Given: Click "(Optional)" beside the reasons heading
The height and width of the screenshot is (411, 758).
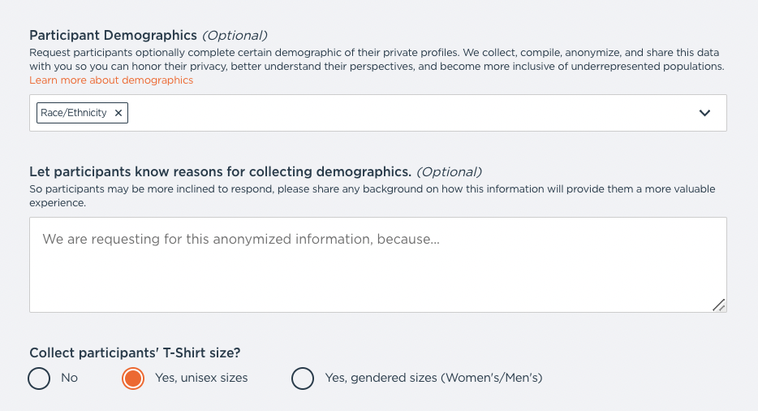Looking at the screenshot, I should point(450,171).
